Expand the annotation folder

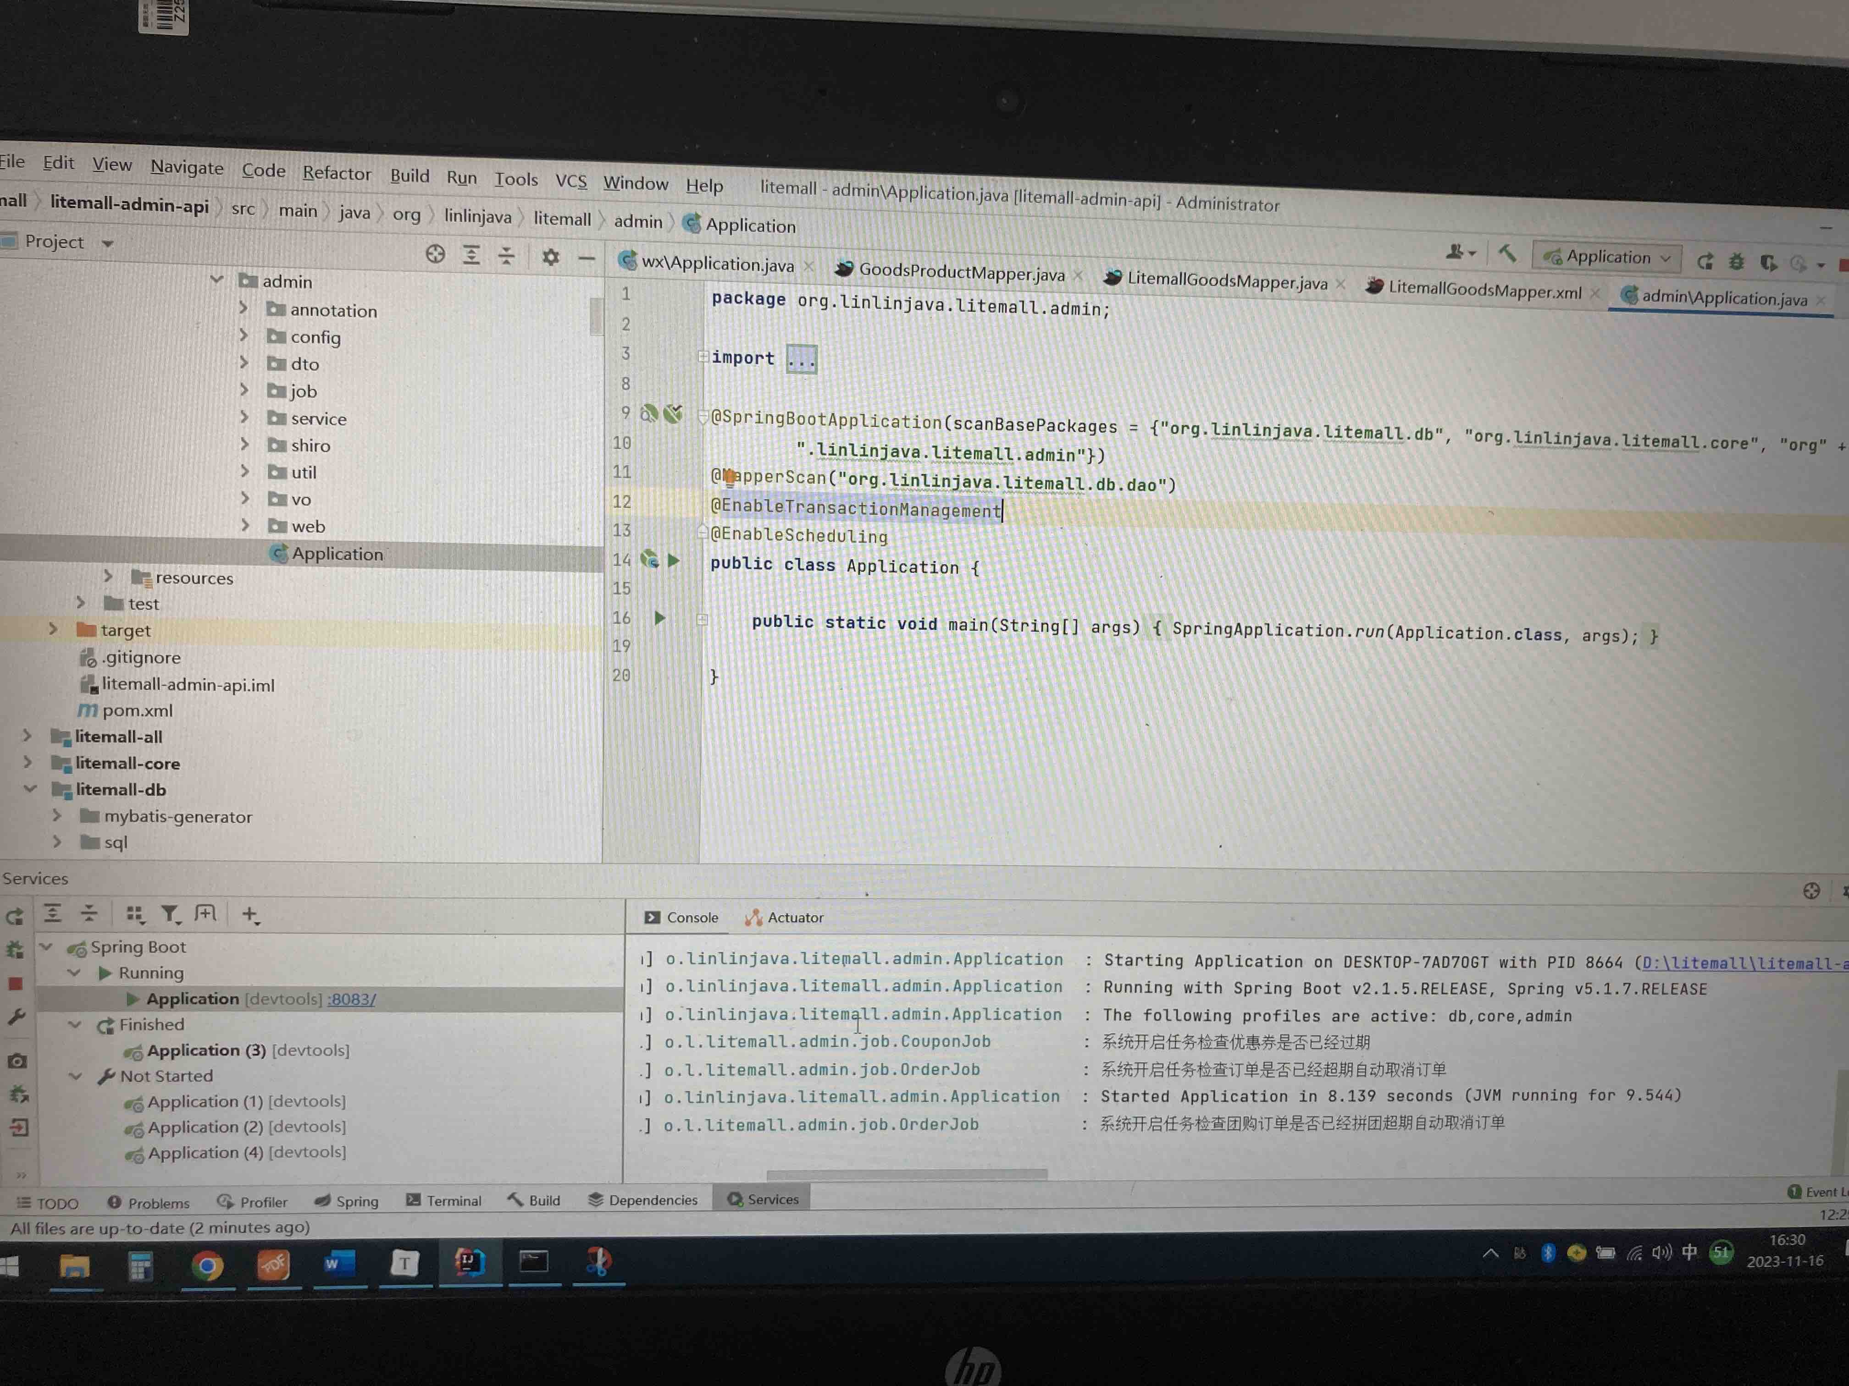tap(243, 308)
